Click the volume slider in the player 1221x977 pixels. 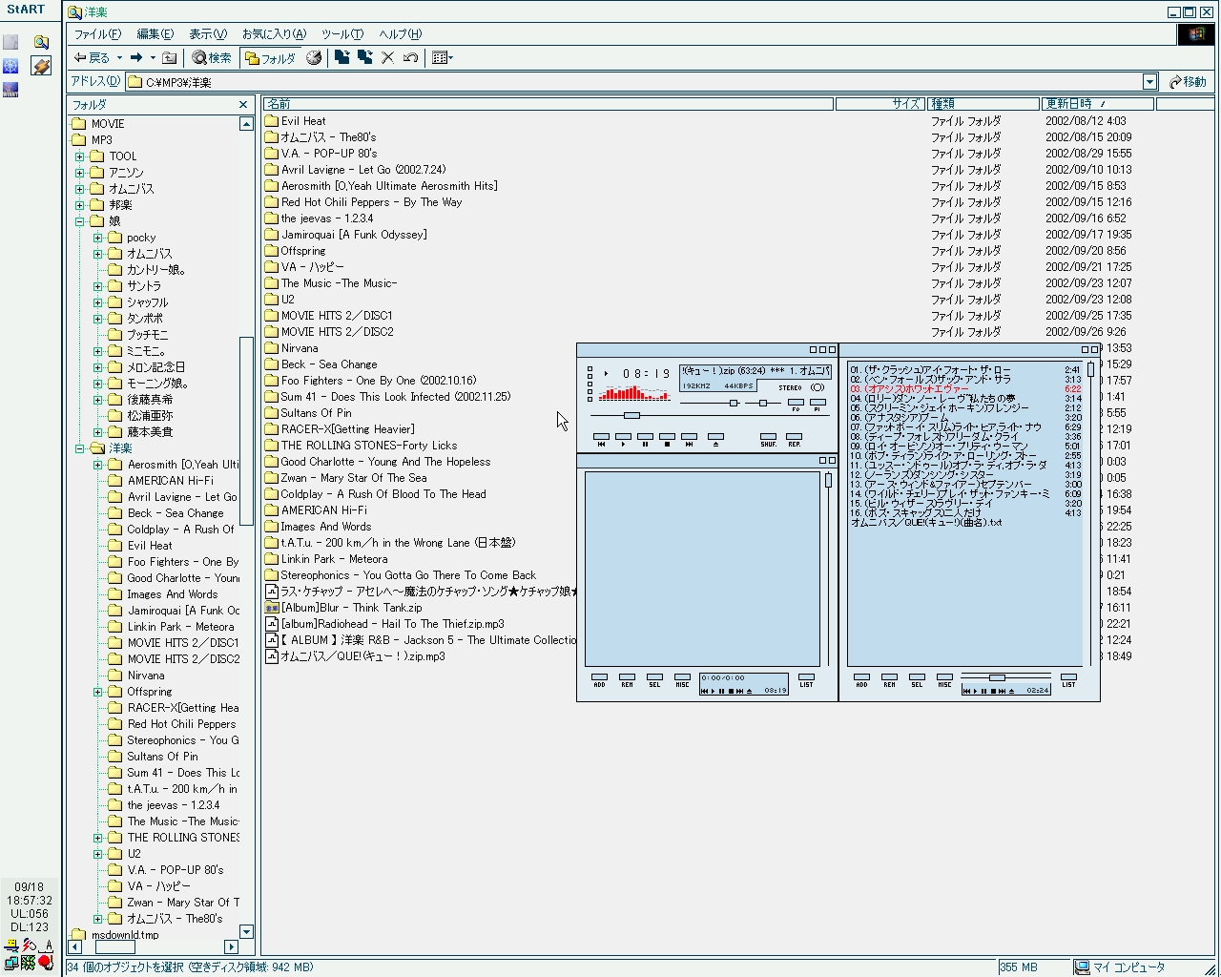pyautogui.click(x=734, y=404)
